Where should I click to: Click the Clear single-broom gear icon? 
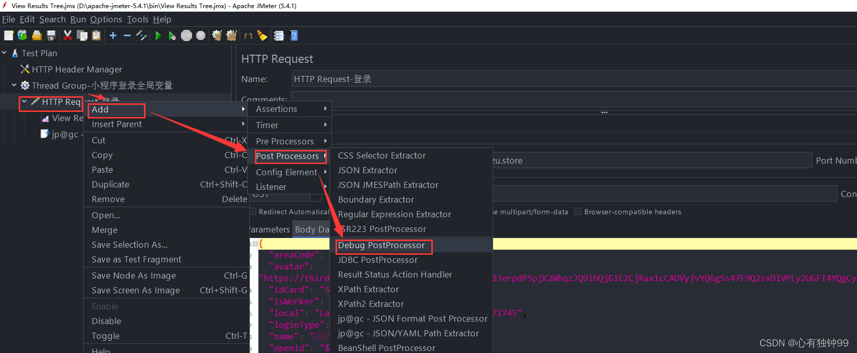click(x=217, y=35)
